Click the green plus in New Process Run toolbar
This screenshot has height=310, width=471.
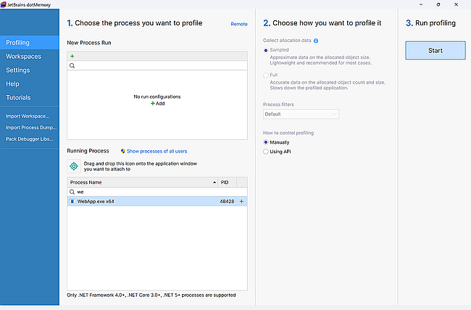(x=72, y=56)
